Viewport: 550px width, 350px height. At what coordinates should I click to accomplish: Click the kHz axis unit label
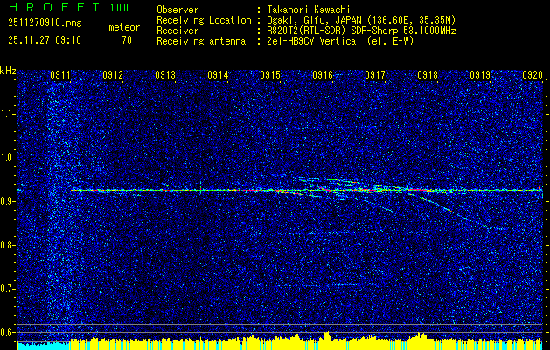[x=8, y=71]
